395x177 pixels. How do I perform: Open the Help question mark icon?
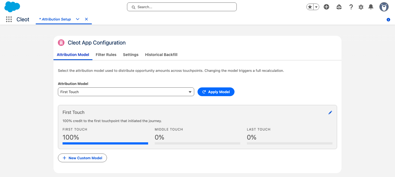click(x=351, y=7)
